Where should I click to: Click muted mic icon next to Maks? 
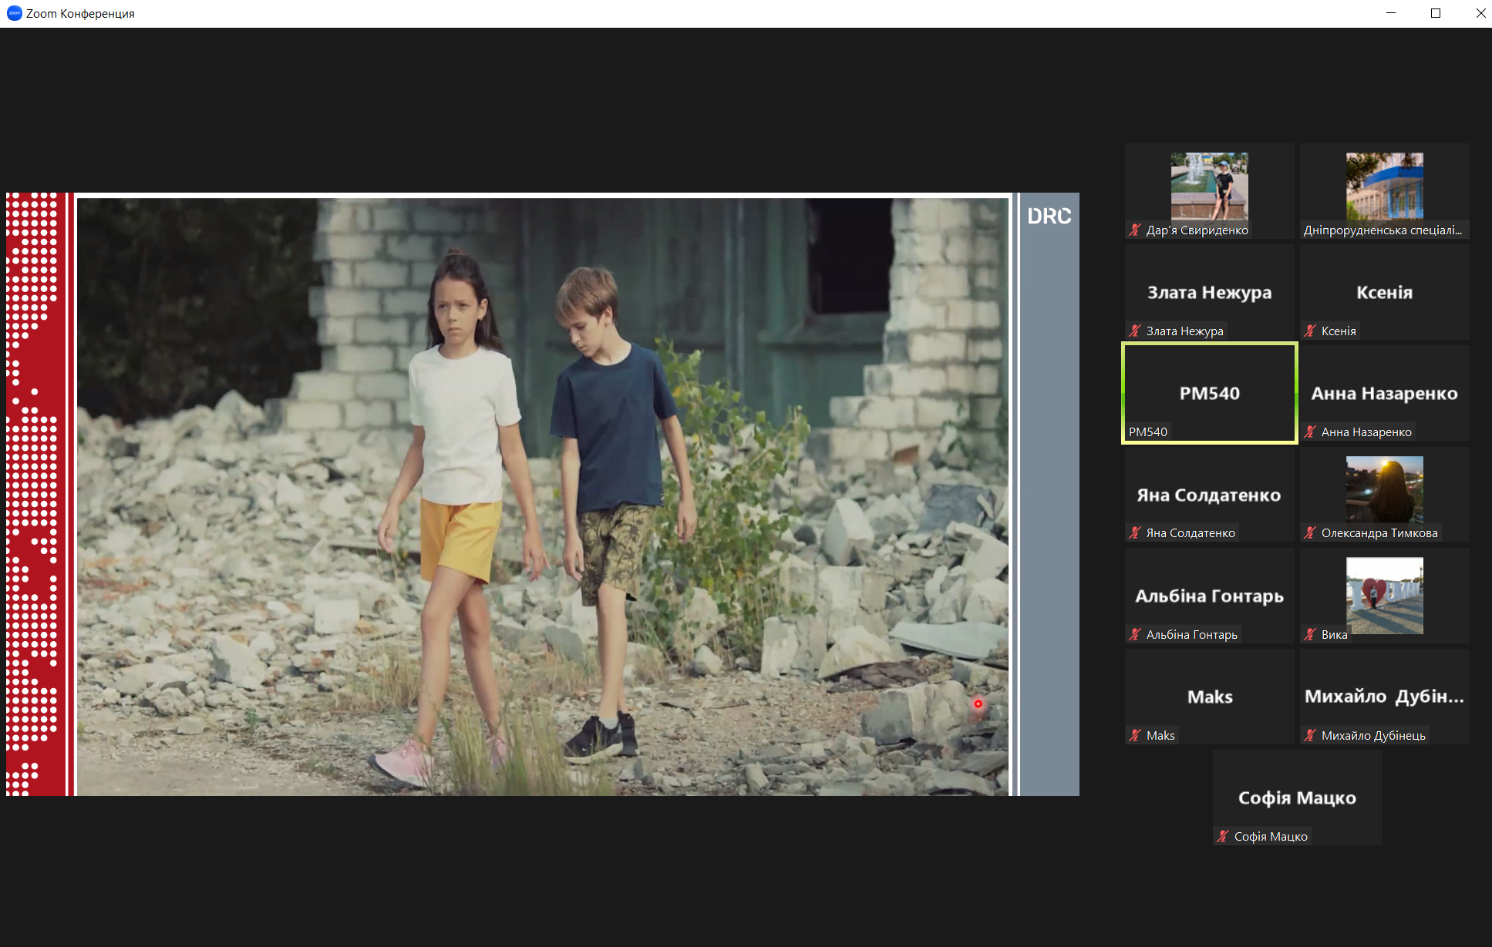click(1135, 735)
